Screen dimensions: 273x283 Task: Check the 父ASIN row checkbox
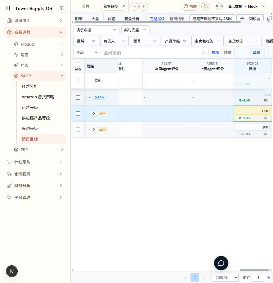78,97
